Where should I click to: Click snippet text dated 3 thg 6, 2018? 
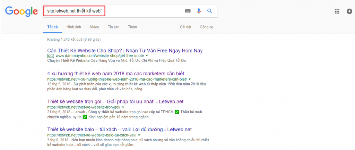[x=128, y=142]
